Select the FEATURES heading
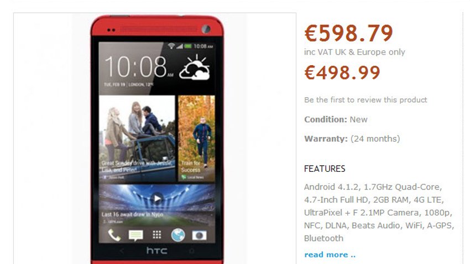The image size is (470, 264). 325,169
